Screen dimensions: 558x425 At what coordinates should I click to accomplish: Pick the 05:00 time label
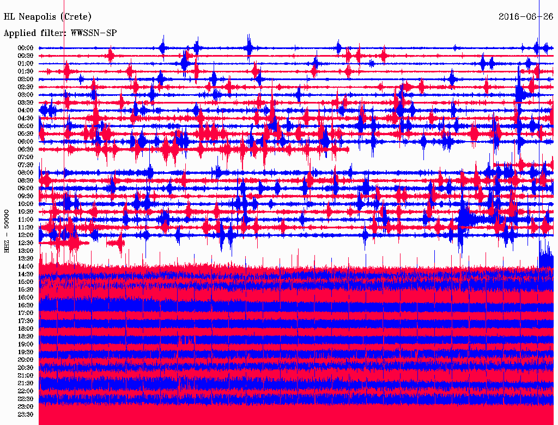[x=26, y=126]
